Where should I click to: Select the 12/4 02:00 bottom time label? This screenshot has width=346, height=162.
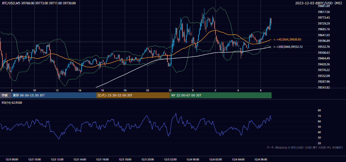tap(216, 160)
